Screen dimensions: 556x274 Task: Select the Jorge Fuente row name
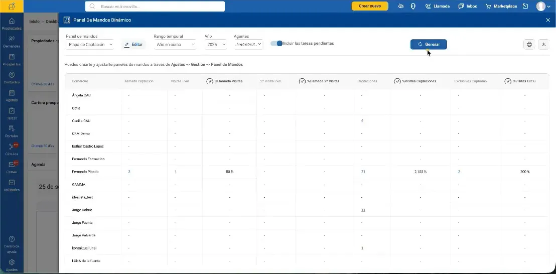82,223
